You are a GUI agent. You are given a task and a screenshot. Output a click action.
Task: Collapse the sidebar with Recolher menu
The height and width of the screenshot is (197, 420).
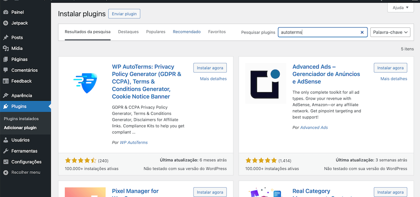tap(25, 172)
